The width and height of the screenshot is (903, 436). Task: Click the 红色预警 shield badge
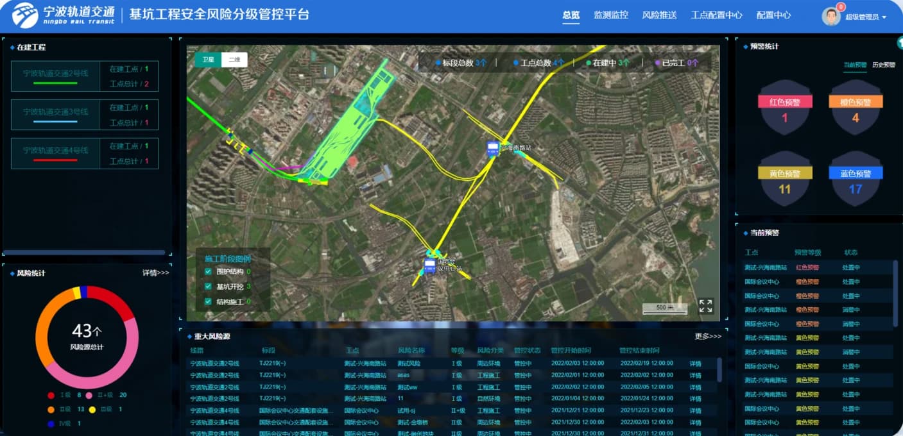(786, 107)
